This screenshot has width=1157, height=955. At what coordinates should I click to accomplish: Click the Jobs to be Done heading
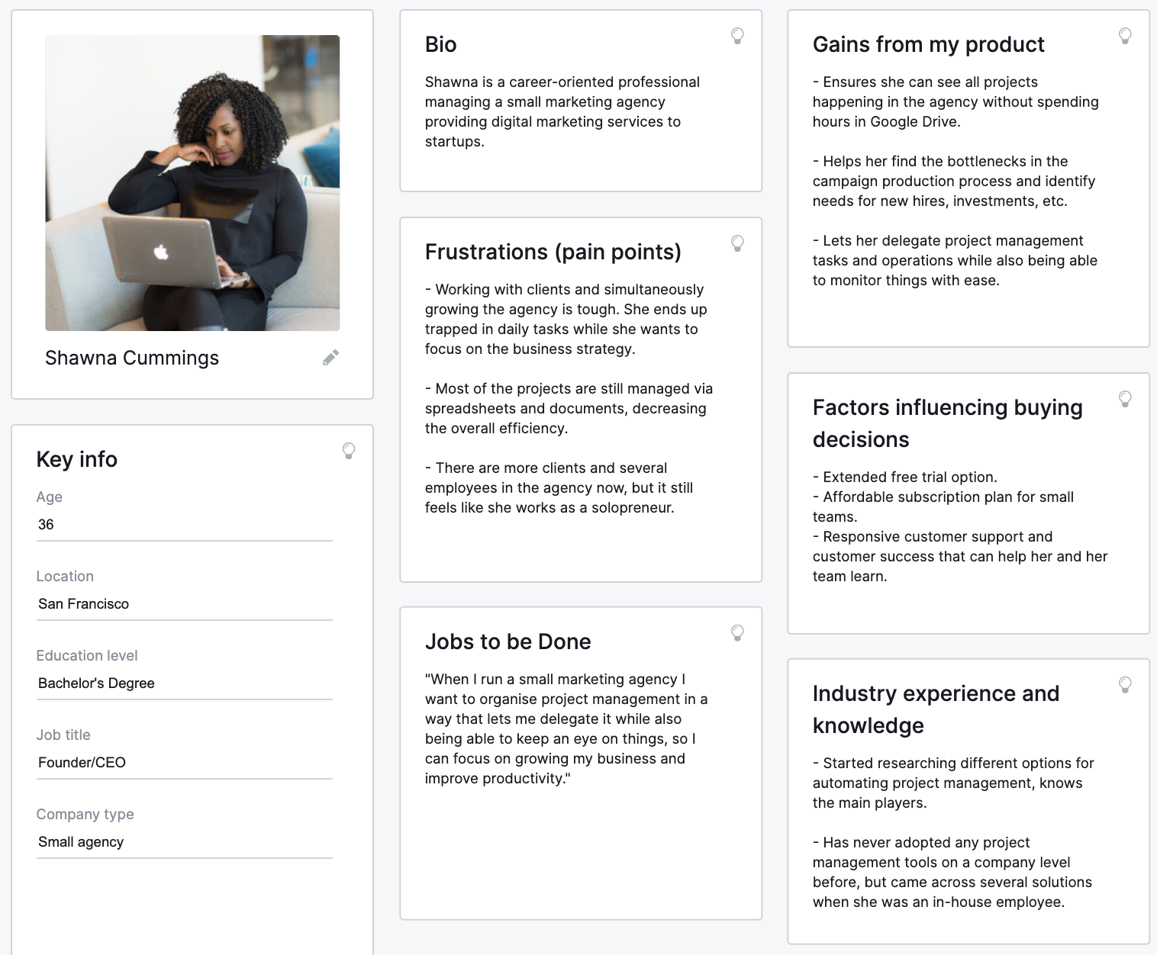(x=508, y=641)
